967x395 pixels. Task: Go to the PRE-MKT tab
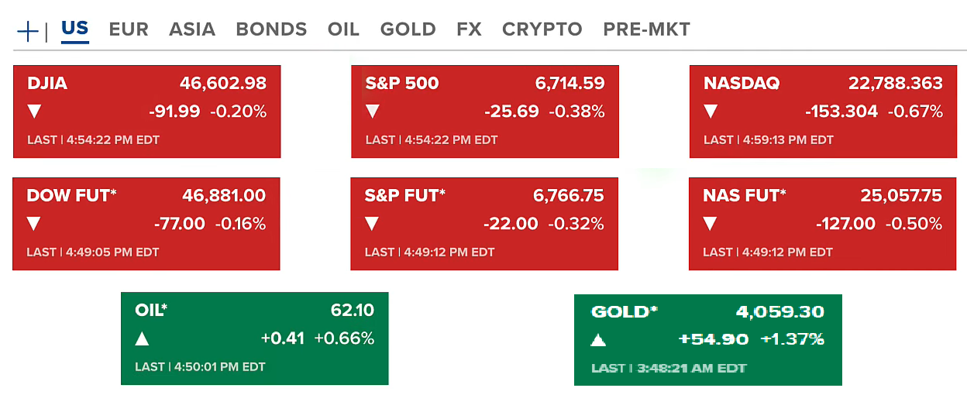coord(646,29)
